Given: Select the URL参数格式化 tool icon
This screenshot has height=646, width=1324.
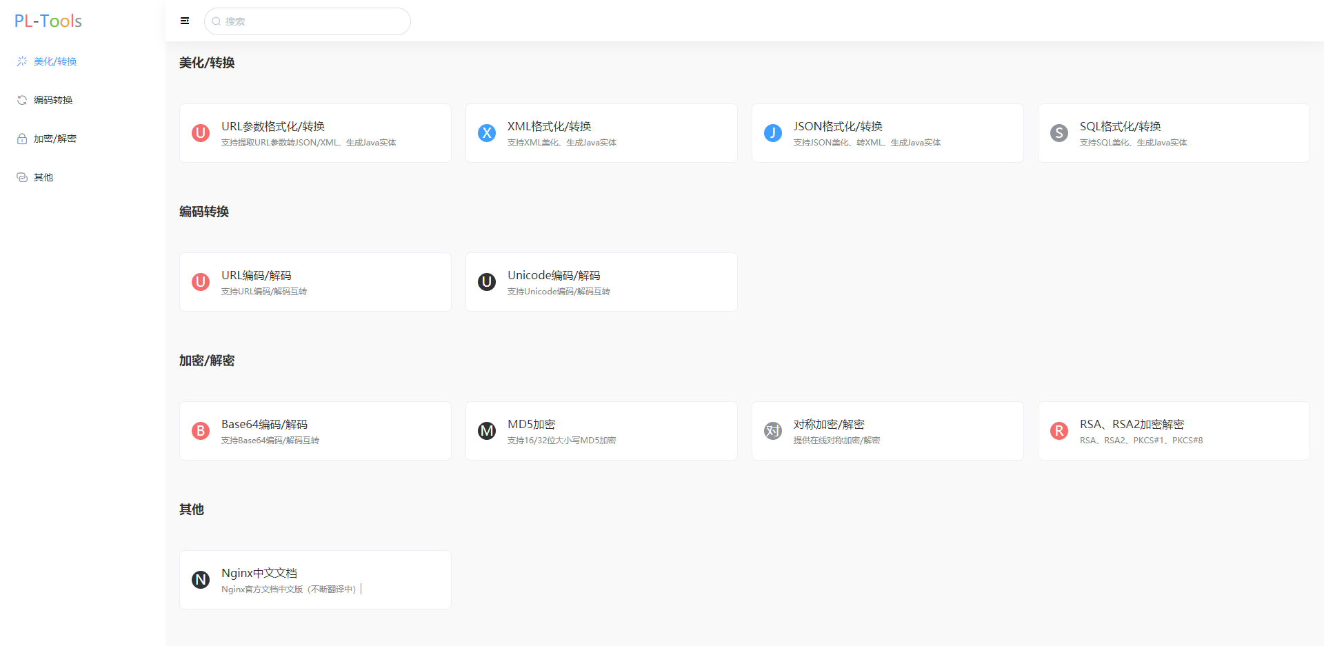Looking at the screenshot, I should 200,133.
